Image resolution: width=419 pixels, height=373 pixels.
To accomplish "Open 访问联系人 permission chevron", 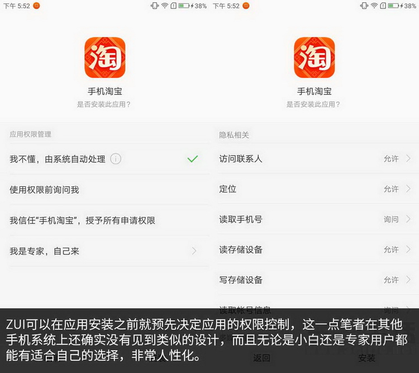I will (x=408, y=158).
